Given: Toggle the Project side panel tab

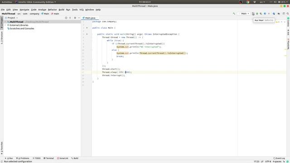Looking at the screenshot, I should pyautogui.click(x=2, y=23).
